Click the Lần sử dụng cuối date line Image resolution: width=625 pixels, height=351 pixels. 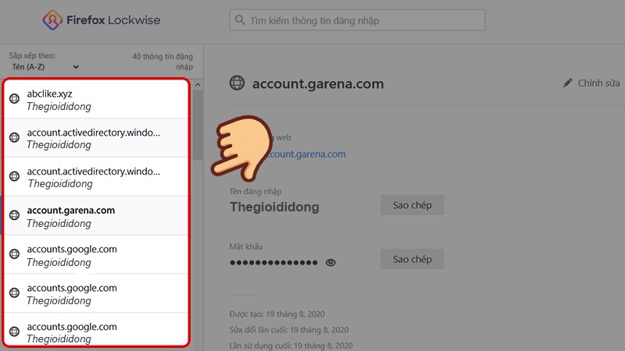pyautogui.click(x=291, y=346)
